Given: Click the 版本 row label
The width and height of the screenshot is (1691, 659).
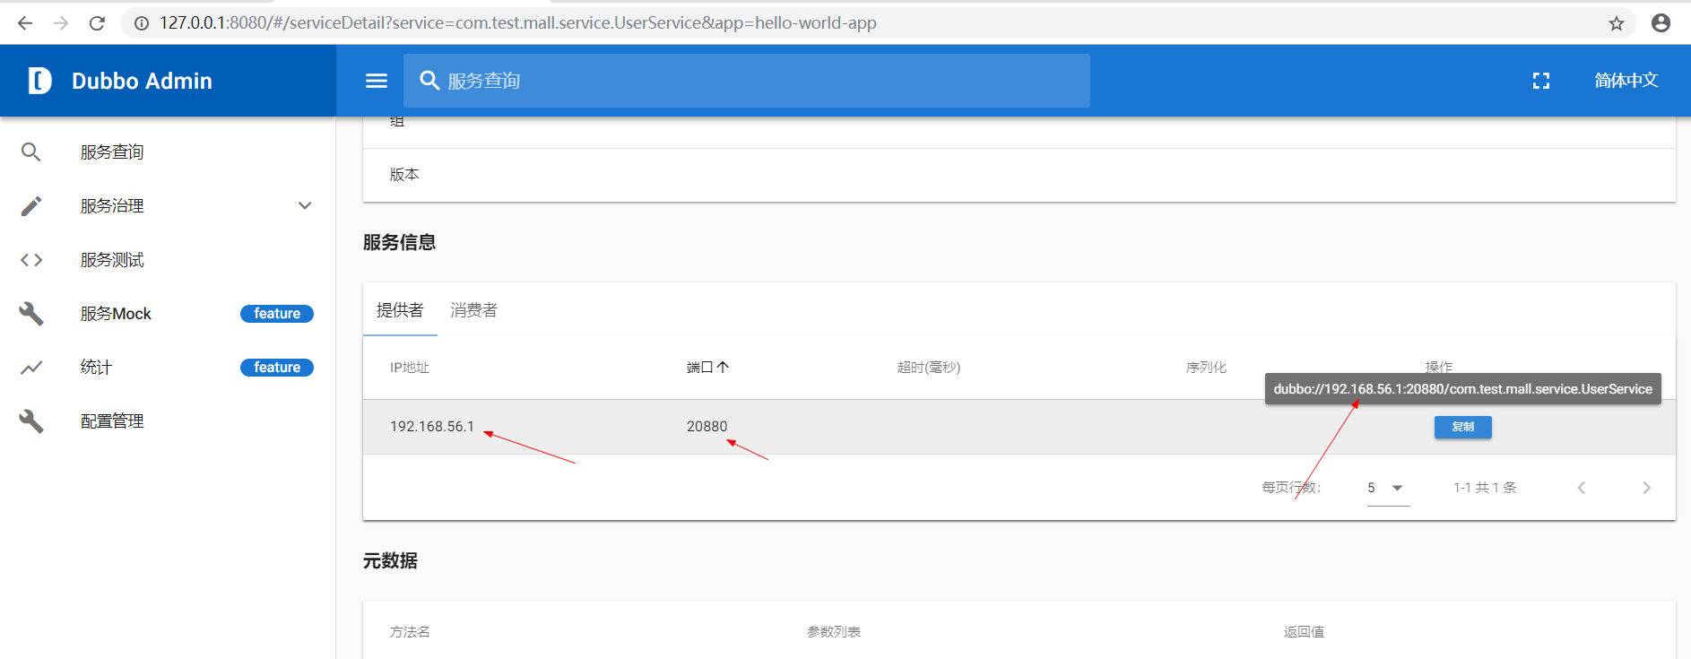Looking at the screenshot, I should tap(404, 175).
